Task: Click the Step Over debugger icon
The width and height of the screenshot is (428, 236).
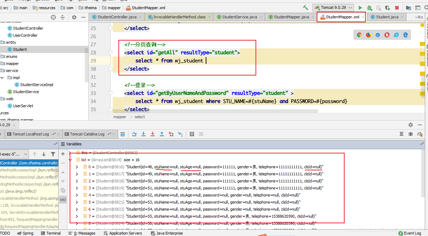Action: (134, 134)
